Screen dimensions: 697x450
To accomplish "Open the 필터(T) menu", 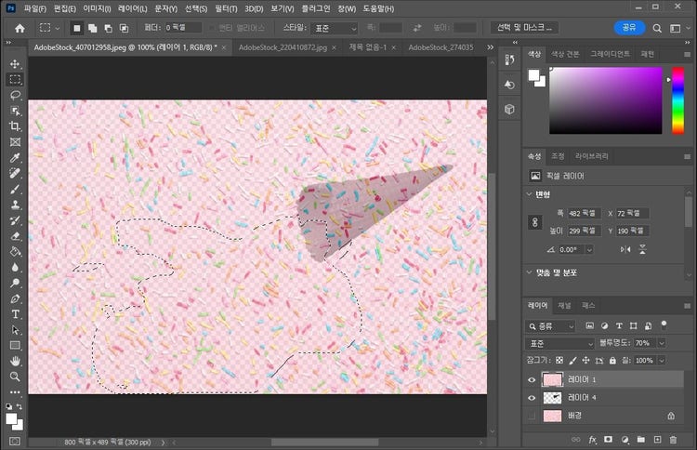I will (226, 8).
